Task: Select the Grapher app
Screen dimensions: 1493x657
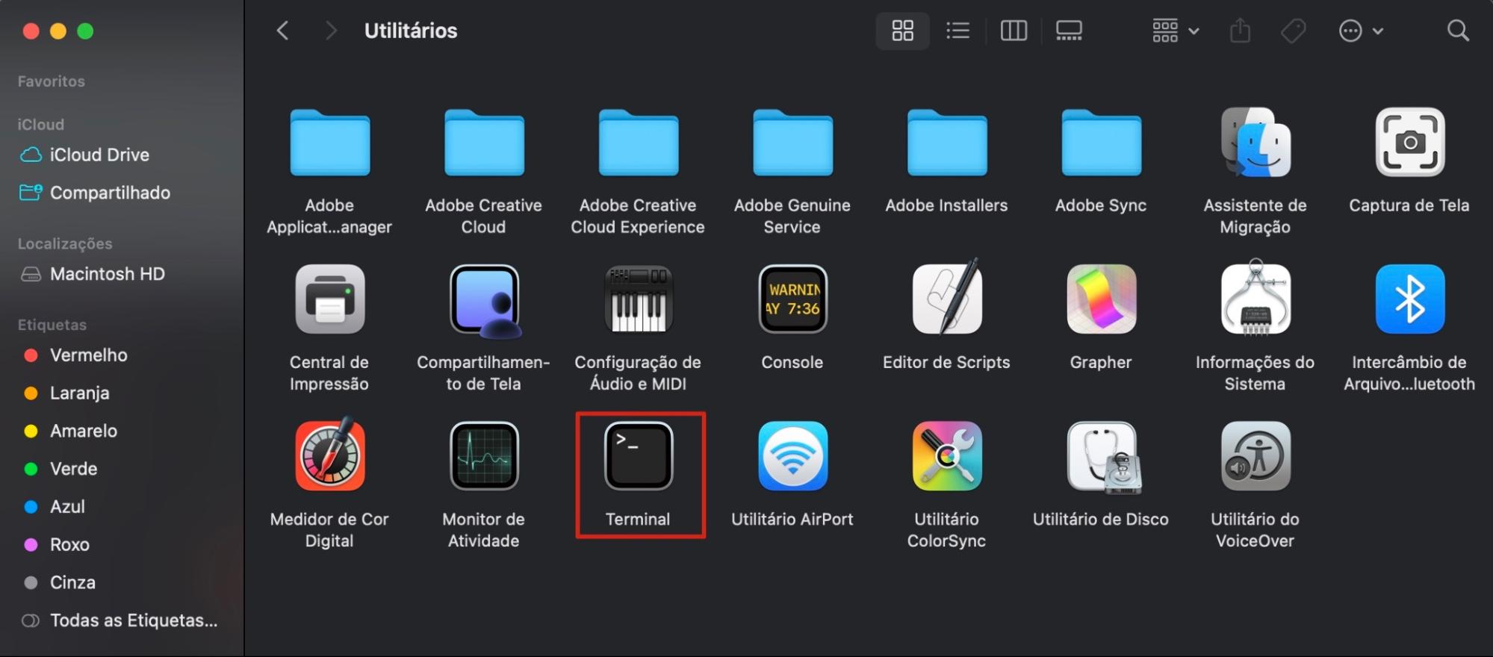Action: (x=1102, y=299)
